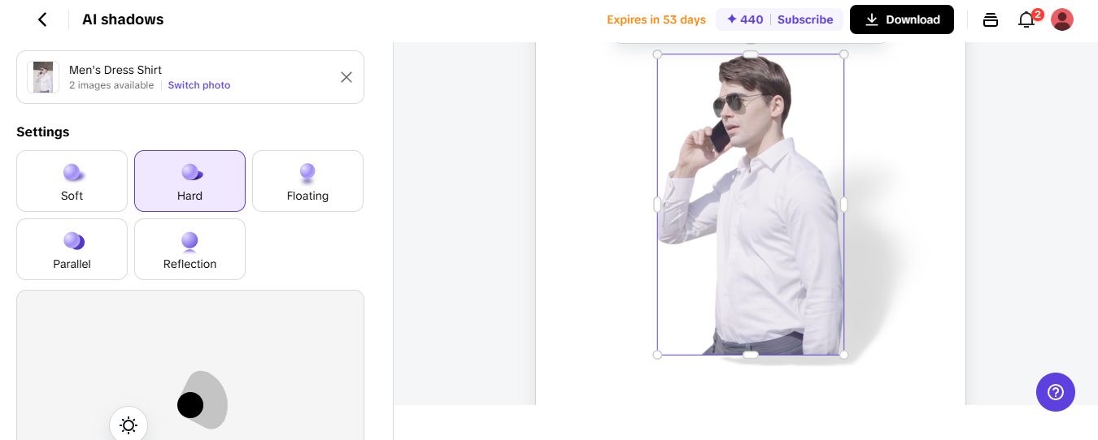Choose the Parallel shadow style

(72, 249)
